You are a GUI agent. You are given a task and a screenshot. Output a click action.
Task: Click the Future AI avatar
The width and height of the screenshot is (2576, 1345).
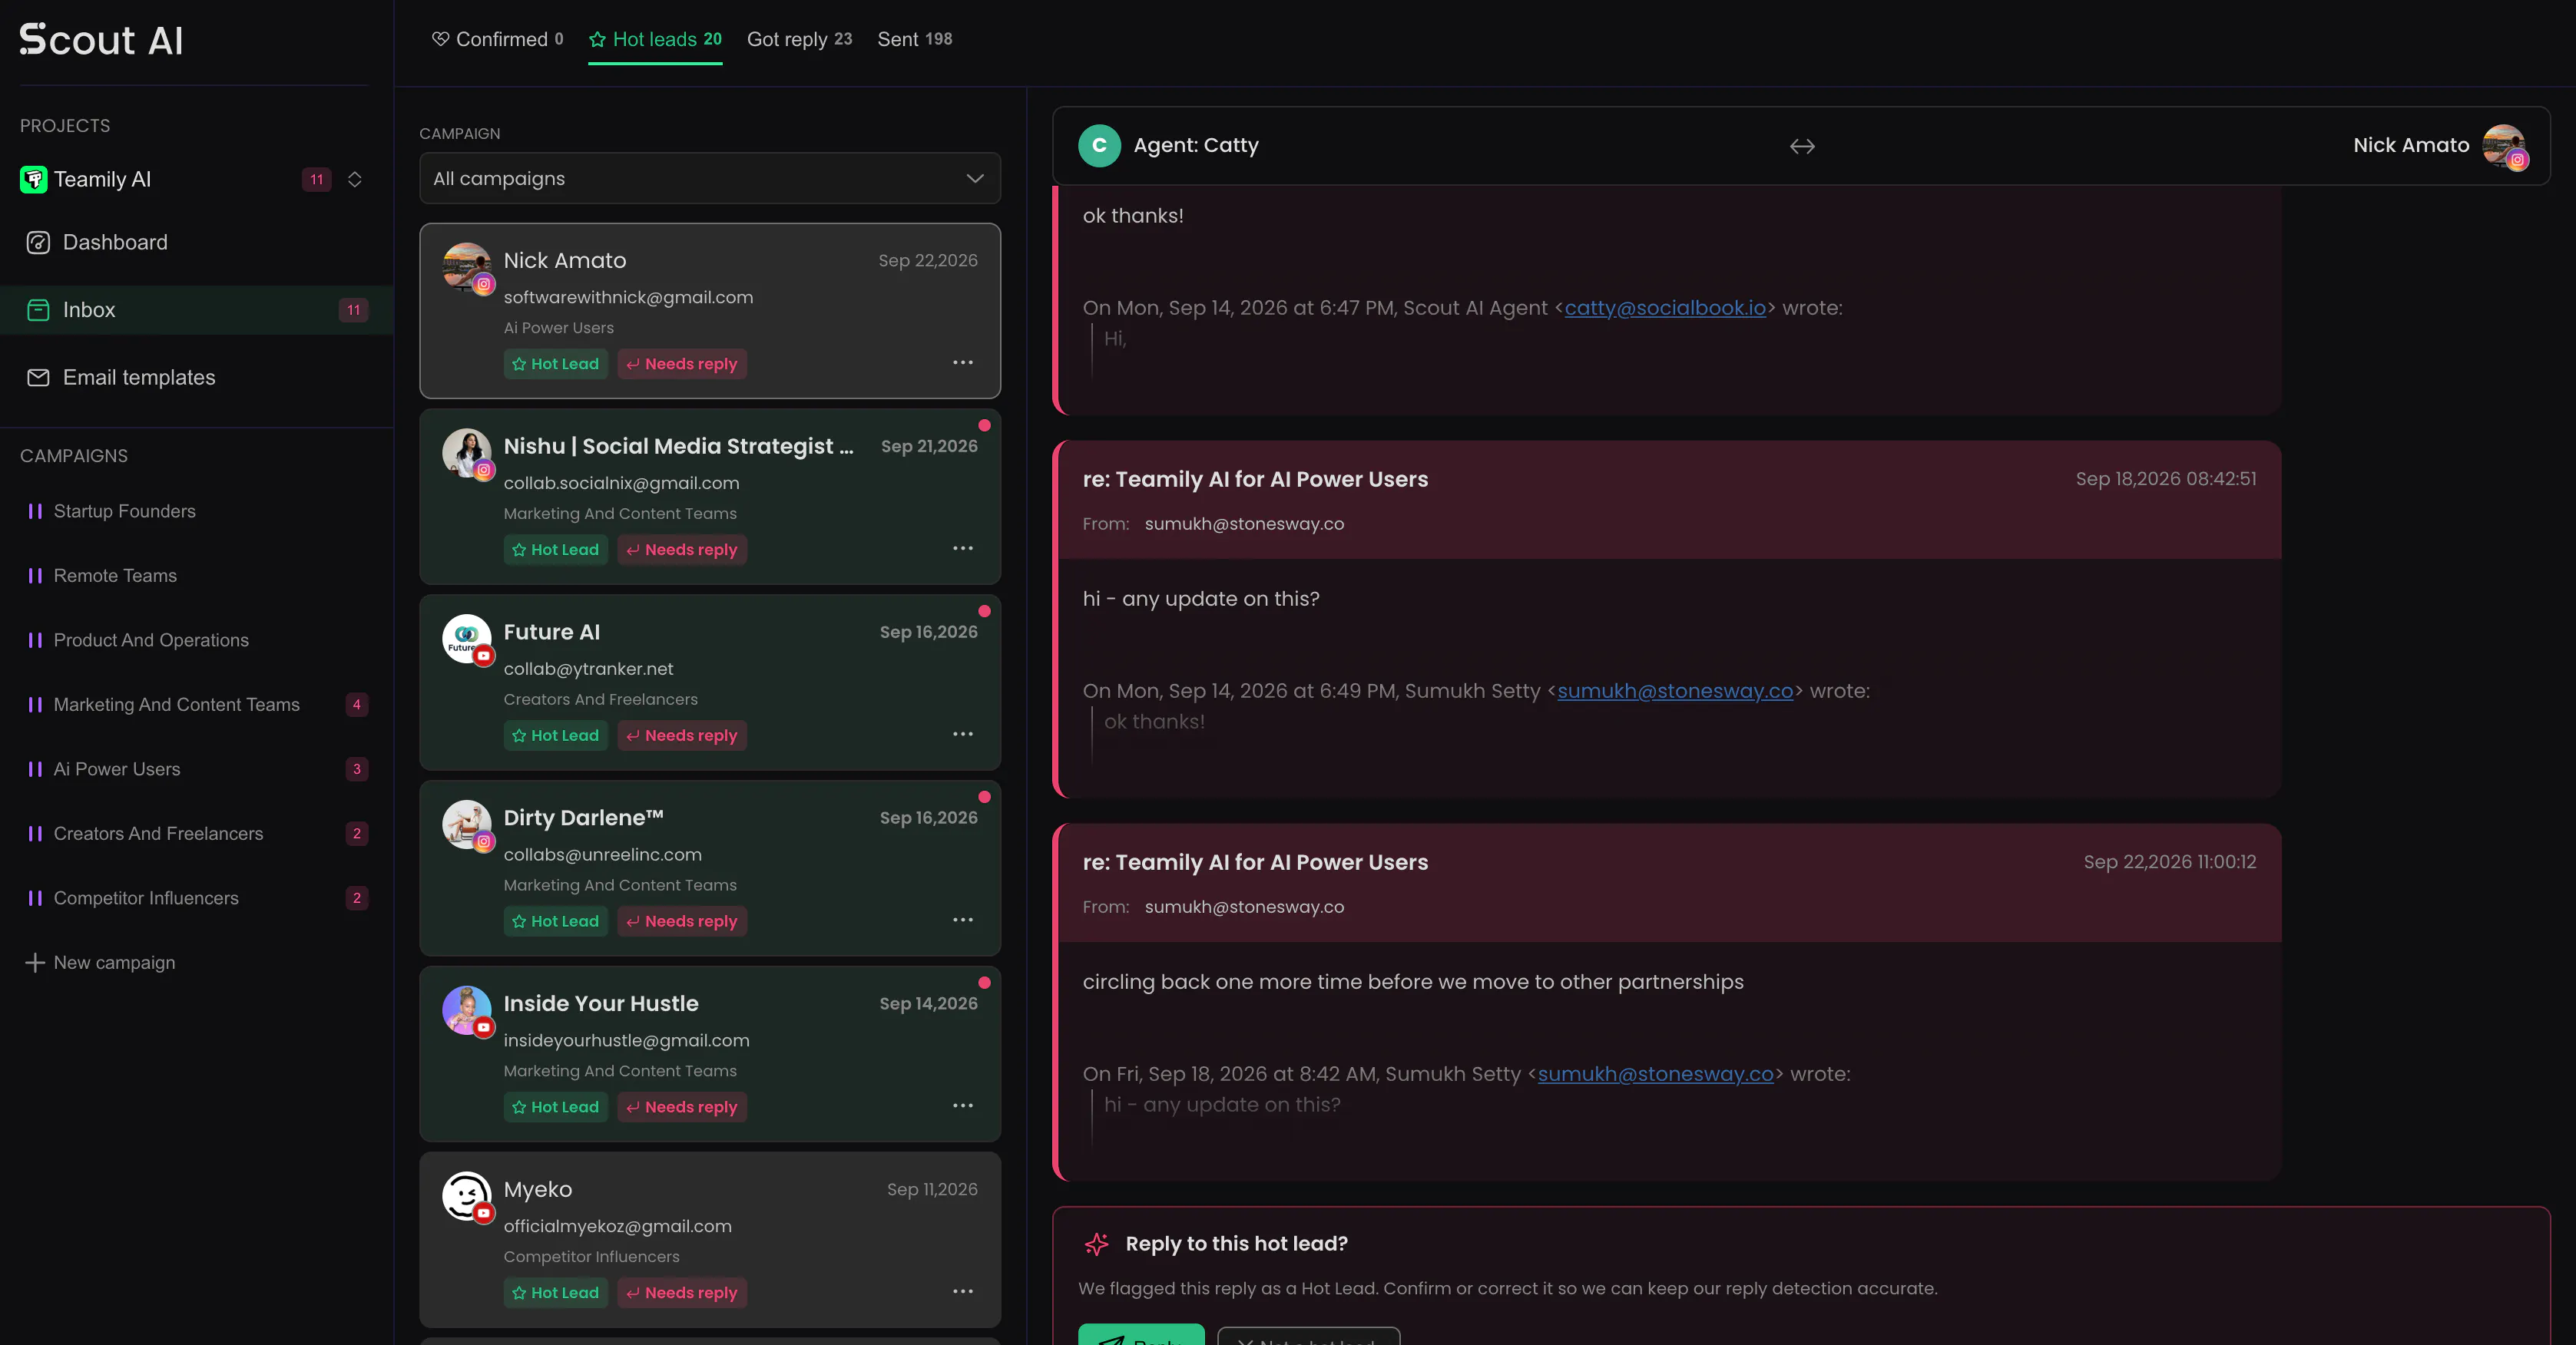467,639
